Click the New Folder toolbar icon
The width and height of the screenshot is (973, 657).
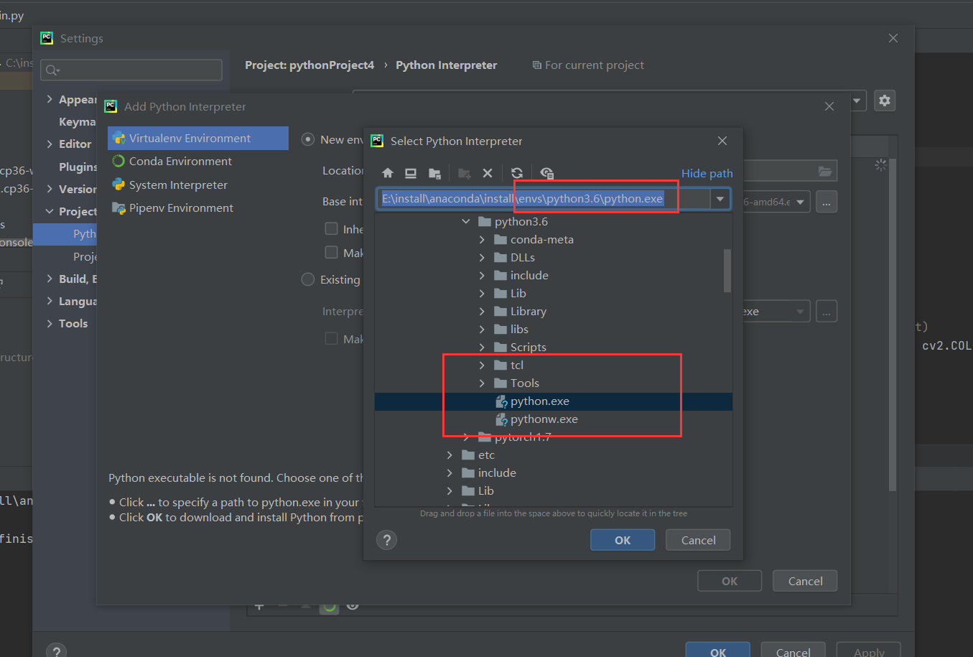(x=465, y=173)
